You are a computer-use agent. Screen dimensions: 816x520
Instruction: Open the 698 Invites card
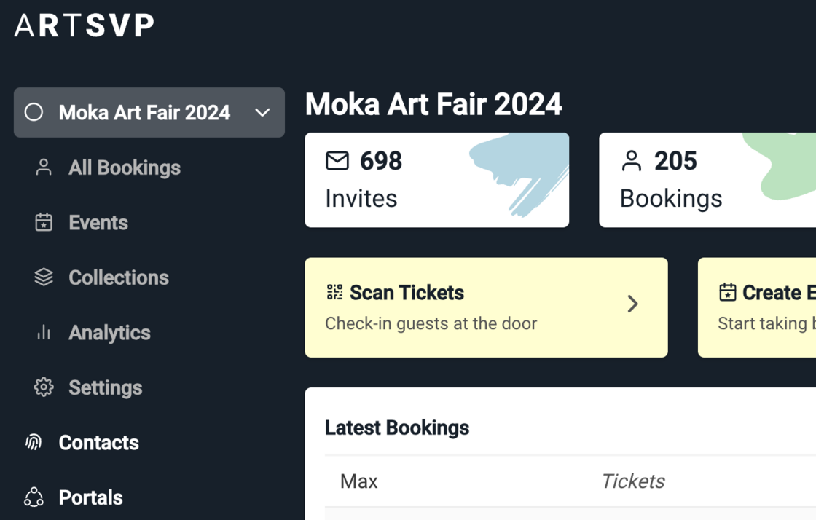436,180
